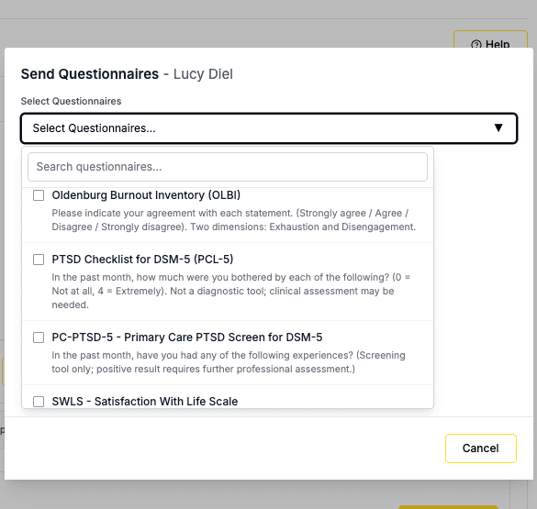This screenshot has height=509, width=537.
Task: Click the OLBI description about Exhaustion and Disengagement
Action: 233,220
